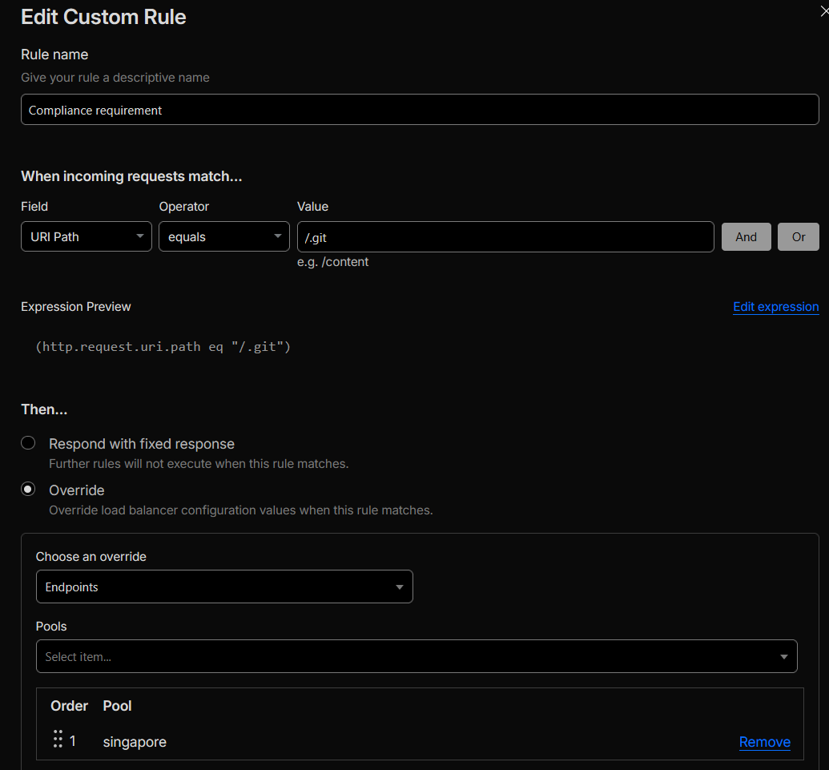Screen dimensions: 829x770
Task: Click the Compliance requirement name field
Action: [420, 109]
